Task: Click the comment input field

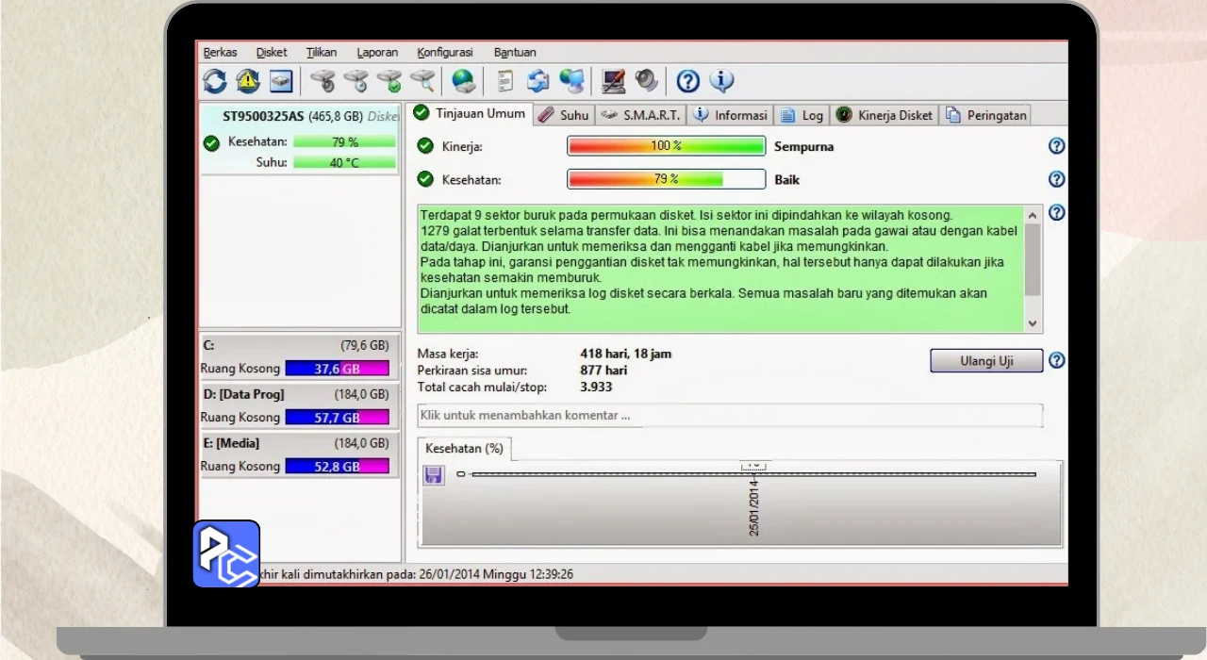Action: click(x=730, y=415)
